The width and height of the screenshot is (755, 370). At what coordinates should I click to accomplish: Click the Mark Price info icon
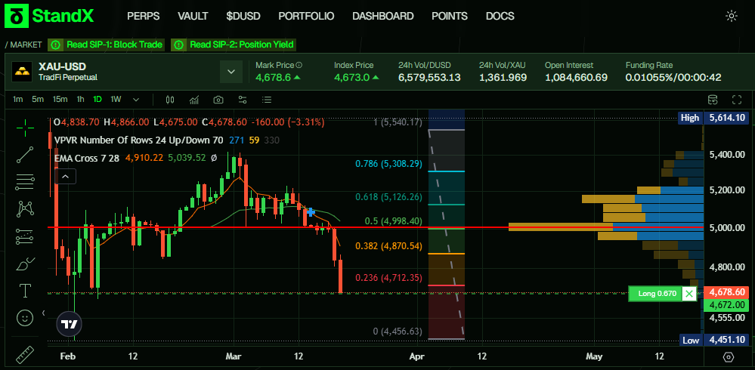[299, 65]
